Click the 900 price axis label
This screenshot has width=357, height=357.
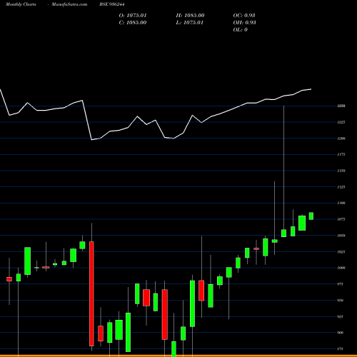341,333
